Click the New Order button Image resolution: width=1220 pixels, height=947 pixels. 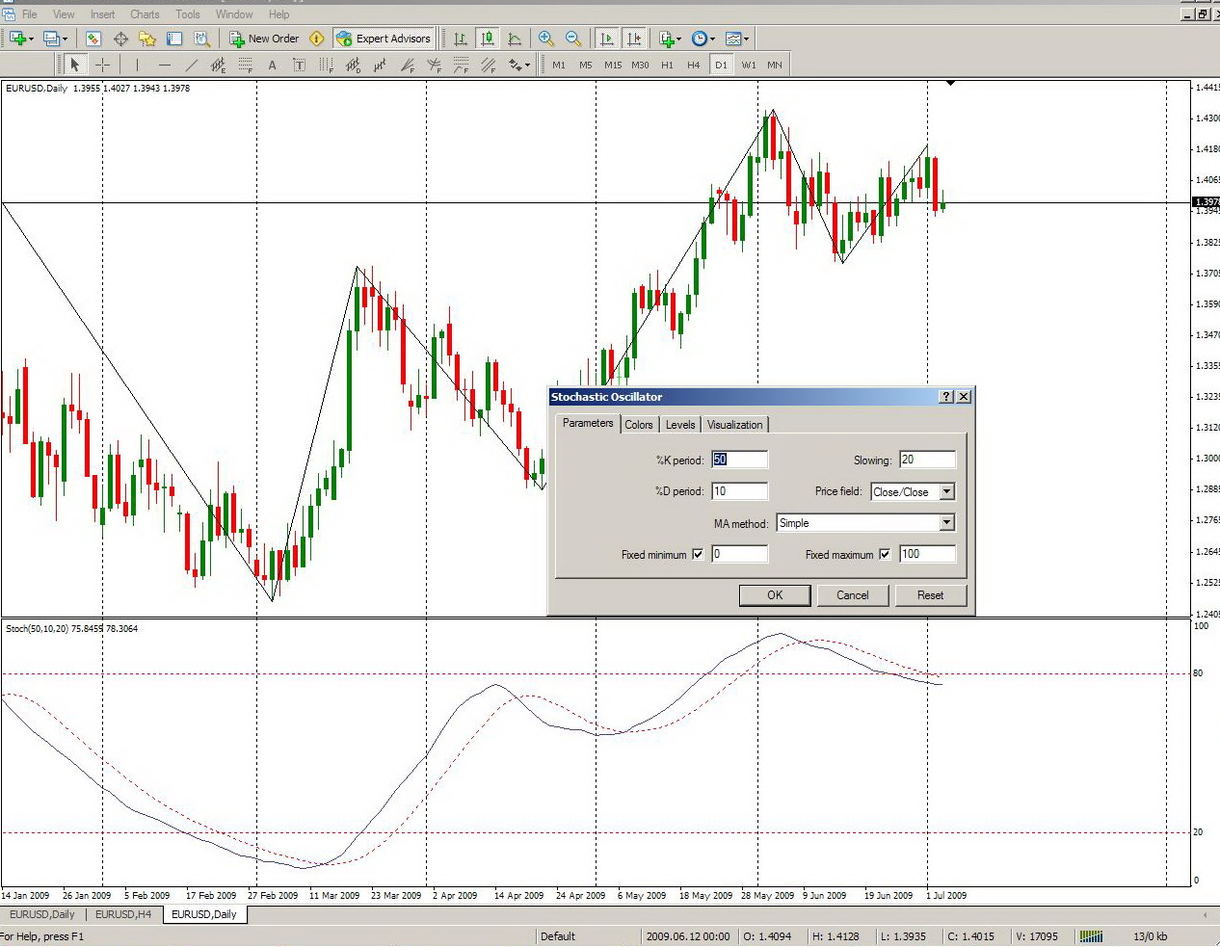265,39
